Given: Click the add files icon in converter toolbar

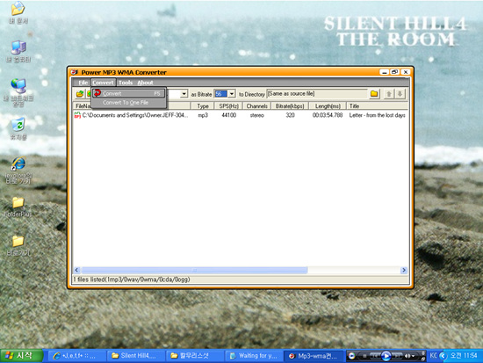Looking at the screenshot, I should [80, 93].
